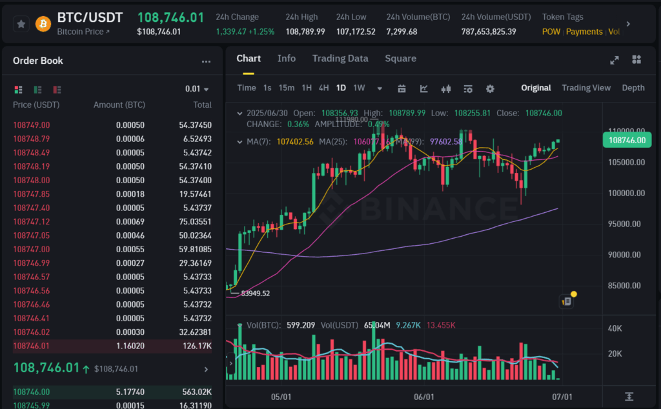Viewport: 661px width, 409px height.
Task: Show only buy orders in Order Book
Action: (x=37, y=89)
